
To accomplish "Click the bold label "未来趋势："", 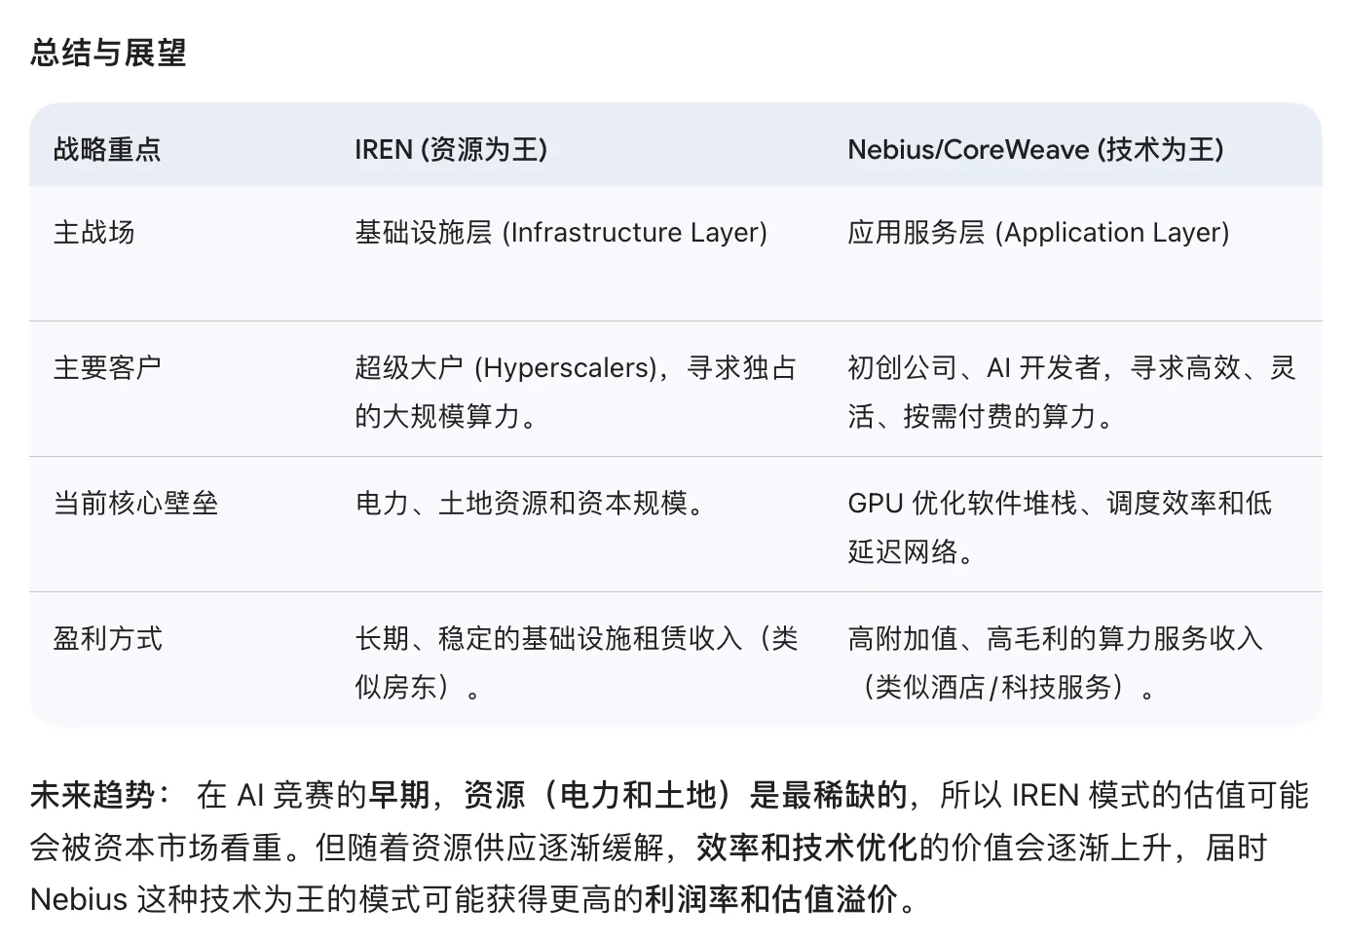I will (x=100, y=795).
